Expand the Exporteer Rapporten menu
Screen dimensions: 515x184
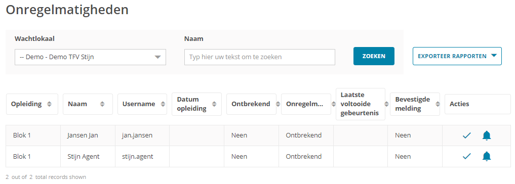pyautogui.click(x=457, y=56)
